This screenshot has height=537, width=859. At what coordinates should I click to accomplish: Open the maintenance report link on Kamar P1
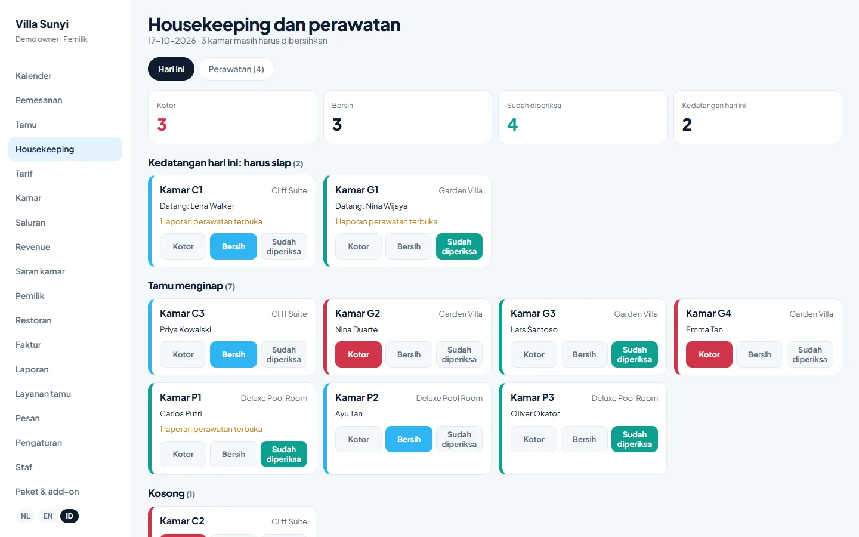coord(211,429)
